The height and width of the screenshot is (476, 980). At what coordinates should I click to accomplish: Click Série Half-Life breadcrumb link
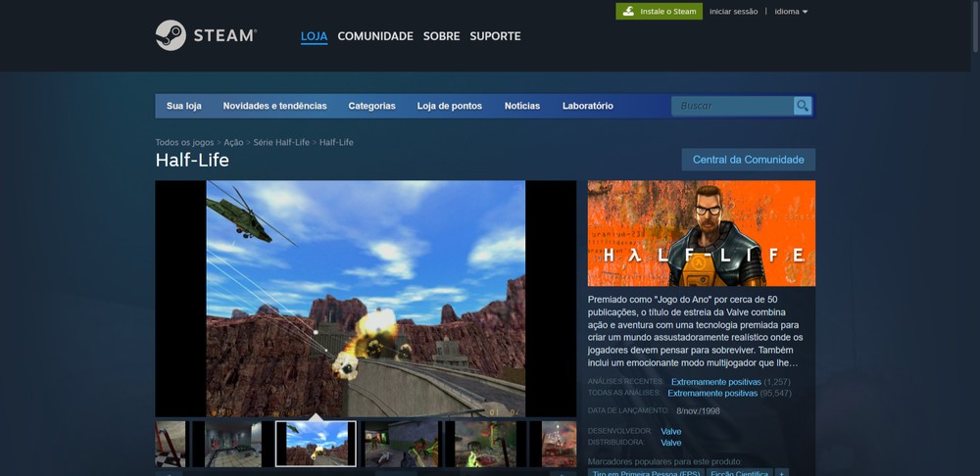point(281,142)
